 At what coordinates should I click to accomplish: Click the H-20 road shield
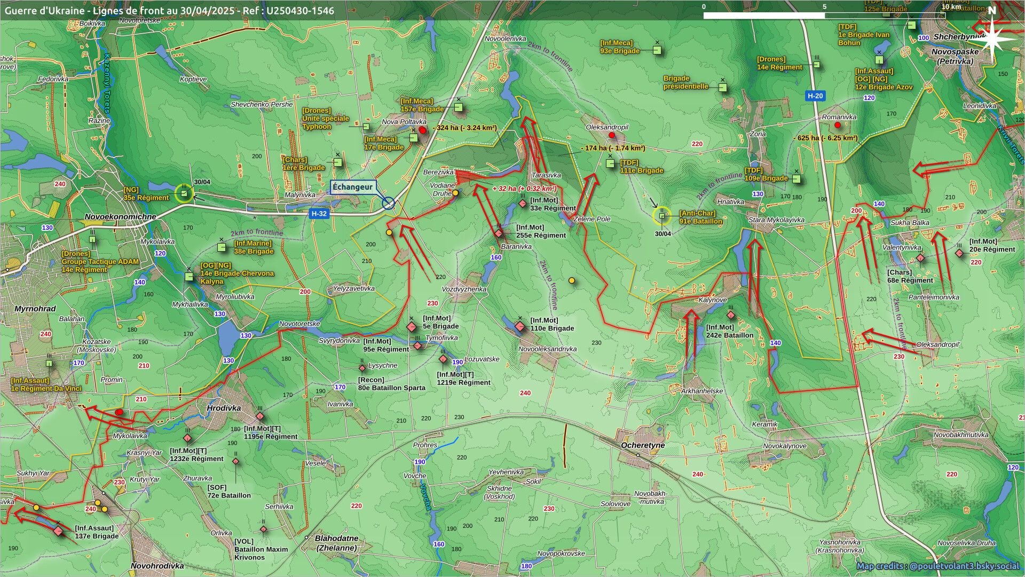coord(815,96)
